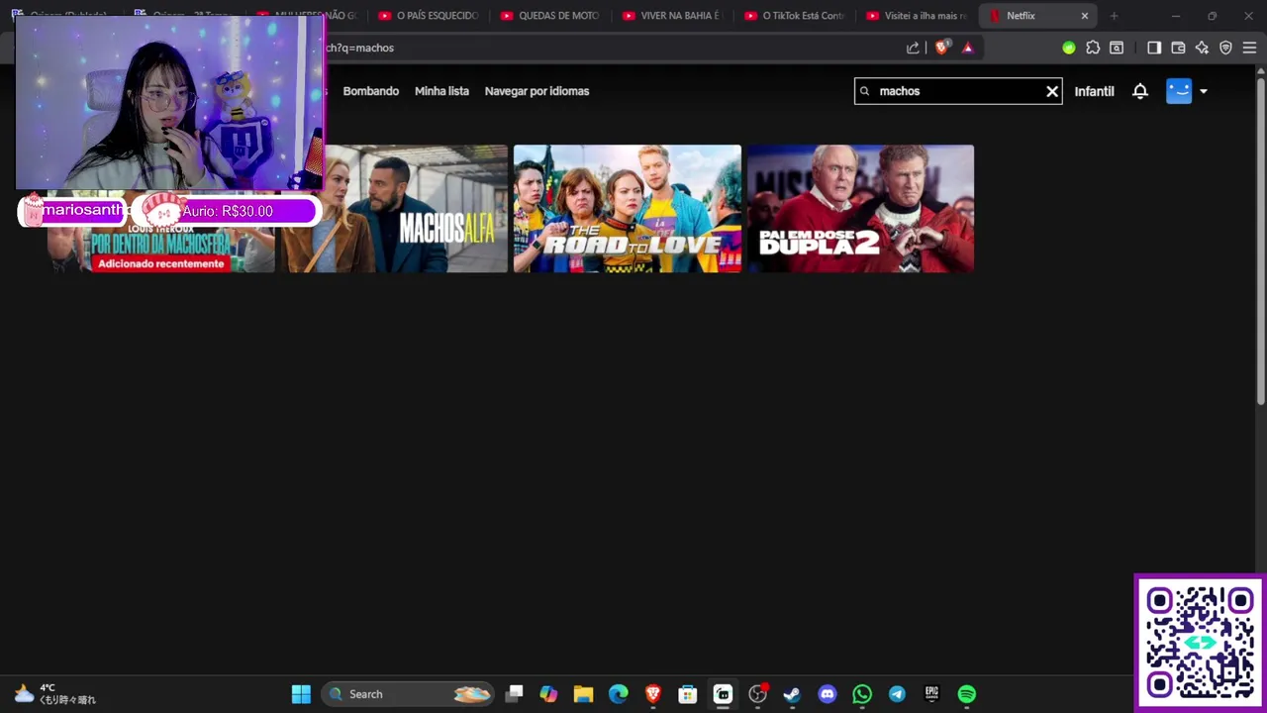Open Brave Shields lion icon
The image size is (1267, 713).
[x=941, y=47]
